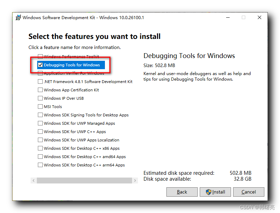
Task: Enable Windows SDK for UWP C++ Apps
Action: click(x=40, y=132)
